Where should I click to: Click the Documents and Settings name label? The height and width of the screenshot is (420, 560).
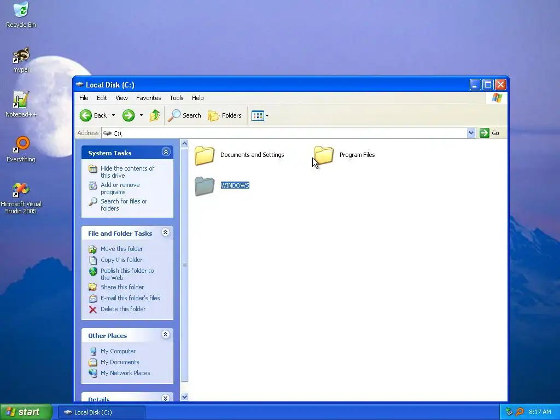(252, 155)
